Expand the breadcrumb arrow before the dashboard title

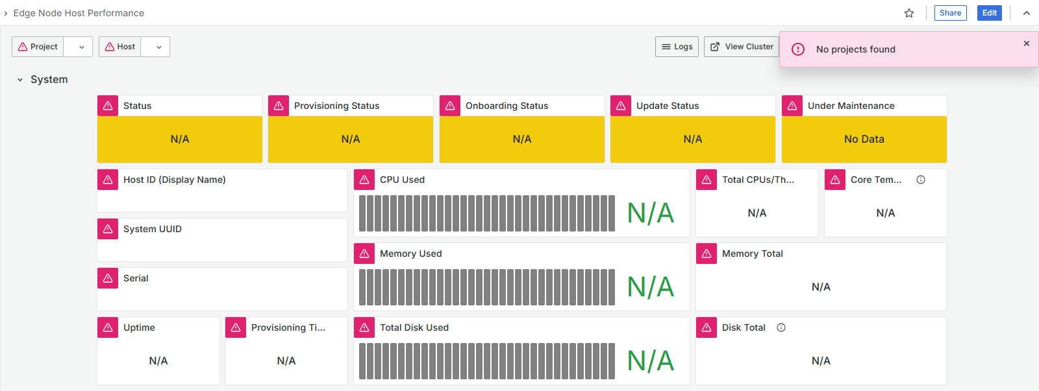coord(6,13)
